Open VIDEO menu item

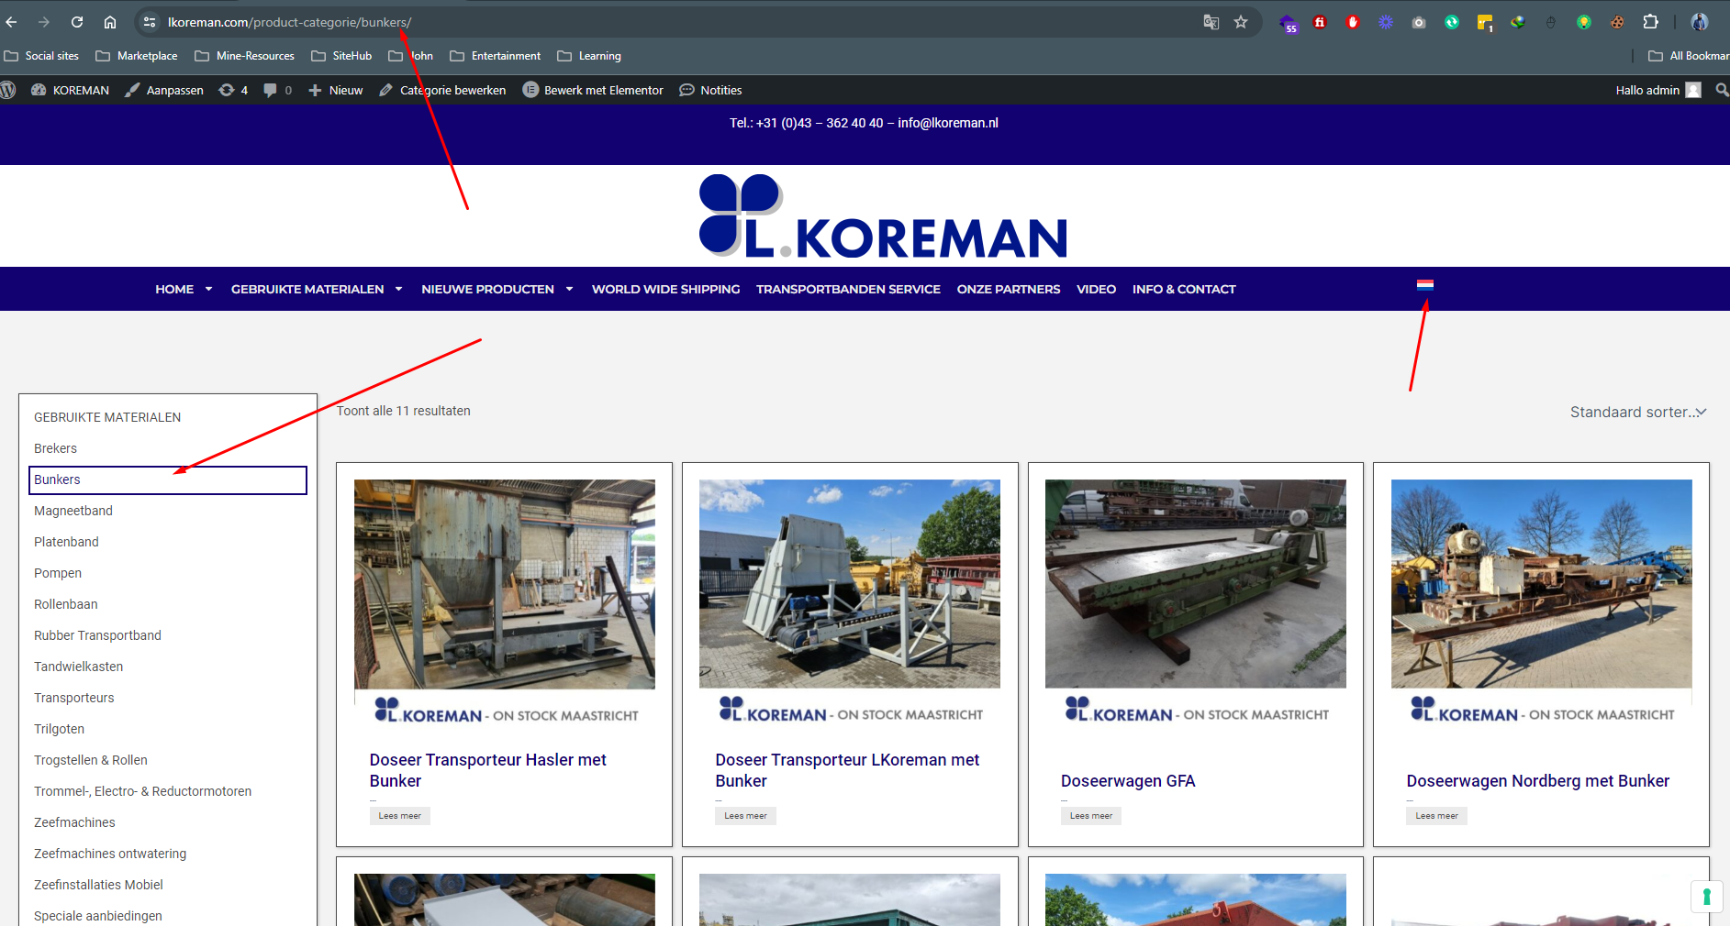click(x=1096, y=289)
